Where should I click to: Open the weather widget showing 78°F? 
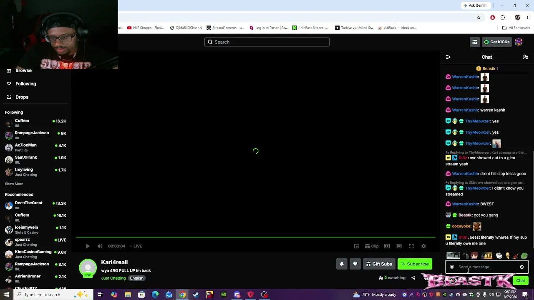[374, 295]
